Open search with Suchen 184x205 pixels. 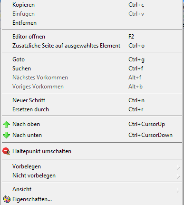tap(92, 68)
